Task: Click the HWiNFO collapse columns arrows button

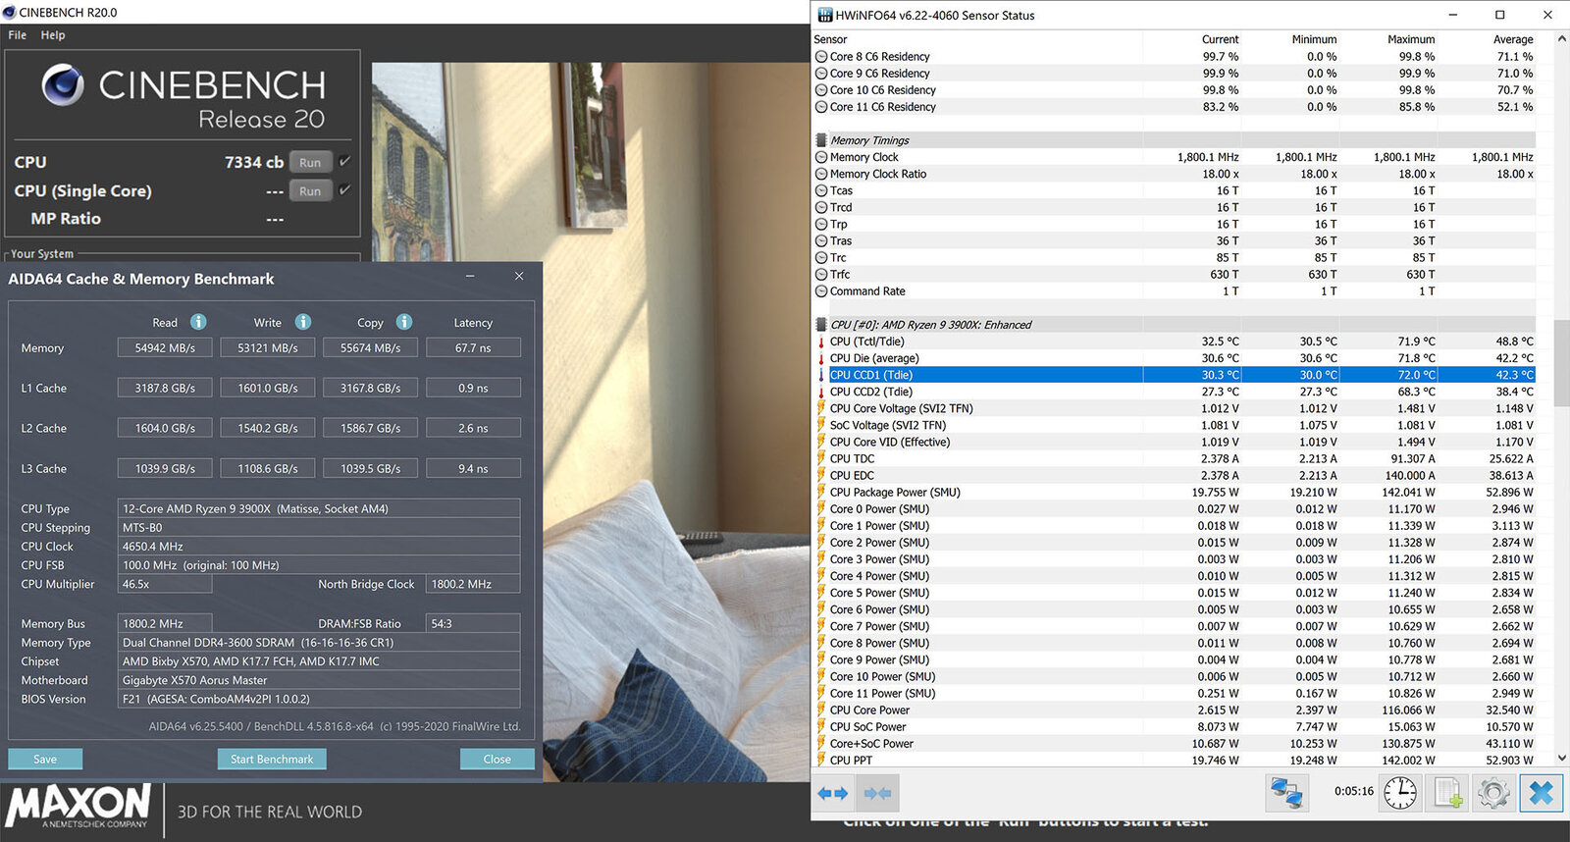Action: (877, 793)
